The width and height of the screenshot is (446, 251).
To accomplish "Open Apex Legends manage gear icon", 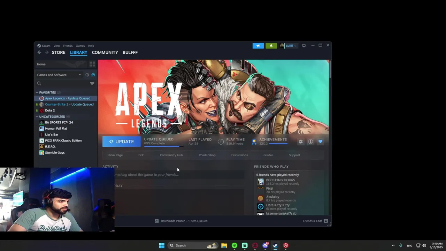I will 301,142.
